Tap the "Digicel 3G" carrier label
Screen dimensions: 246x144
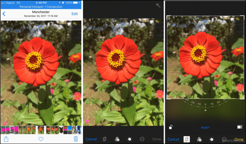13,3
